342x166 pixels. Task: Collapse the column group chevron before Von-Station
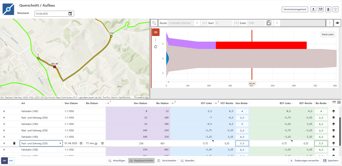(x=108, y=103)
